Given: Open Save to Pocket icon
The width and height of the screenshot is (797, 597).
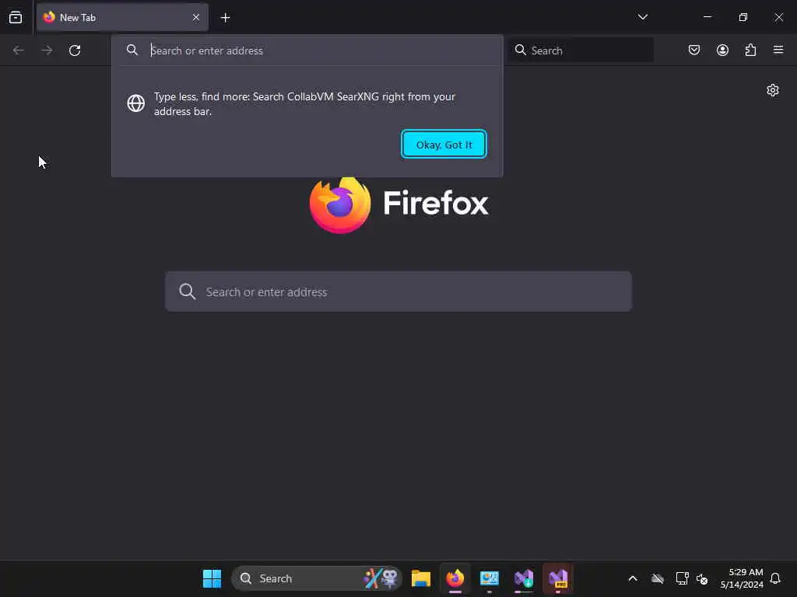Looking at the screenshot, I should (x=694, y=50).
